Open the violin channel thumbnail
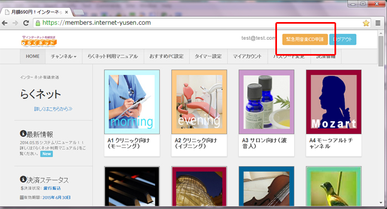 266,186
